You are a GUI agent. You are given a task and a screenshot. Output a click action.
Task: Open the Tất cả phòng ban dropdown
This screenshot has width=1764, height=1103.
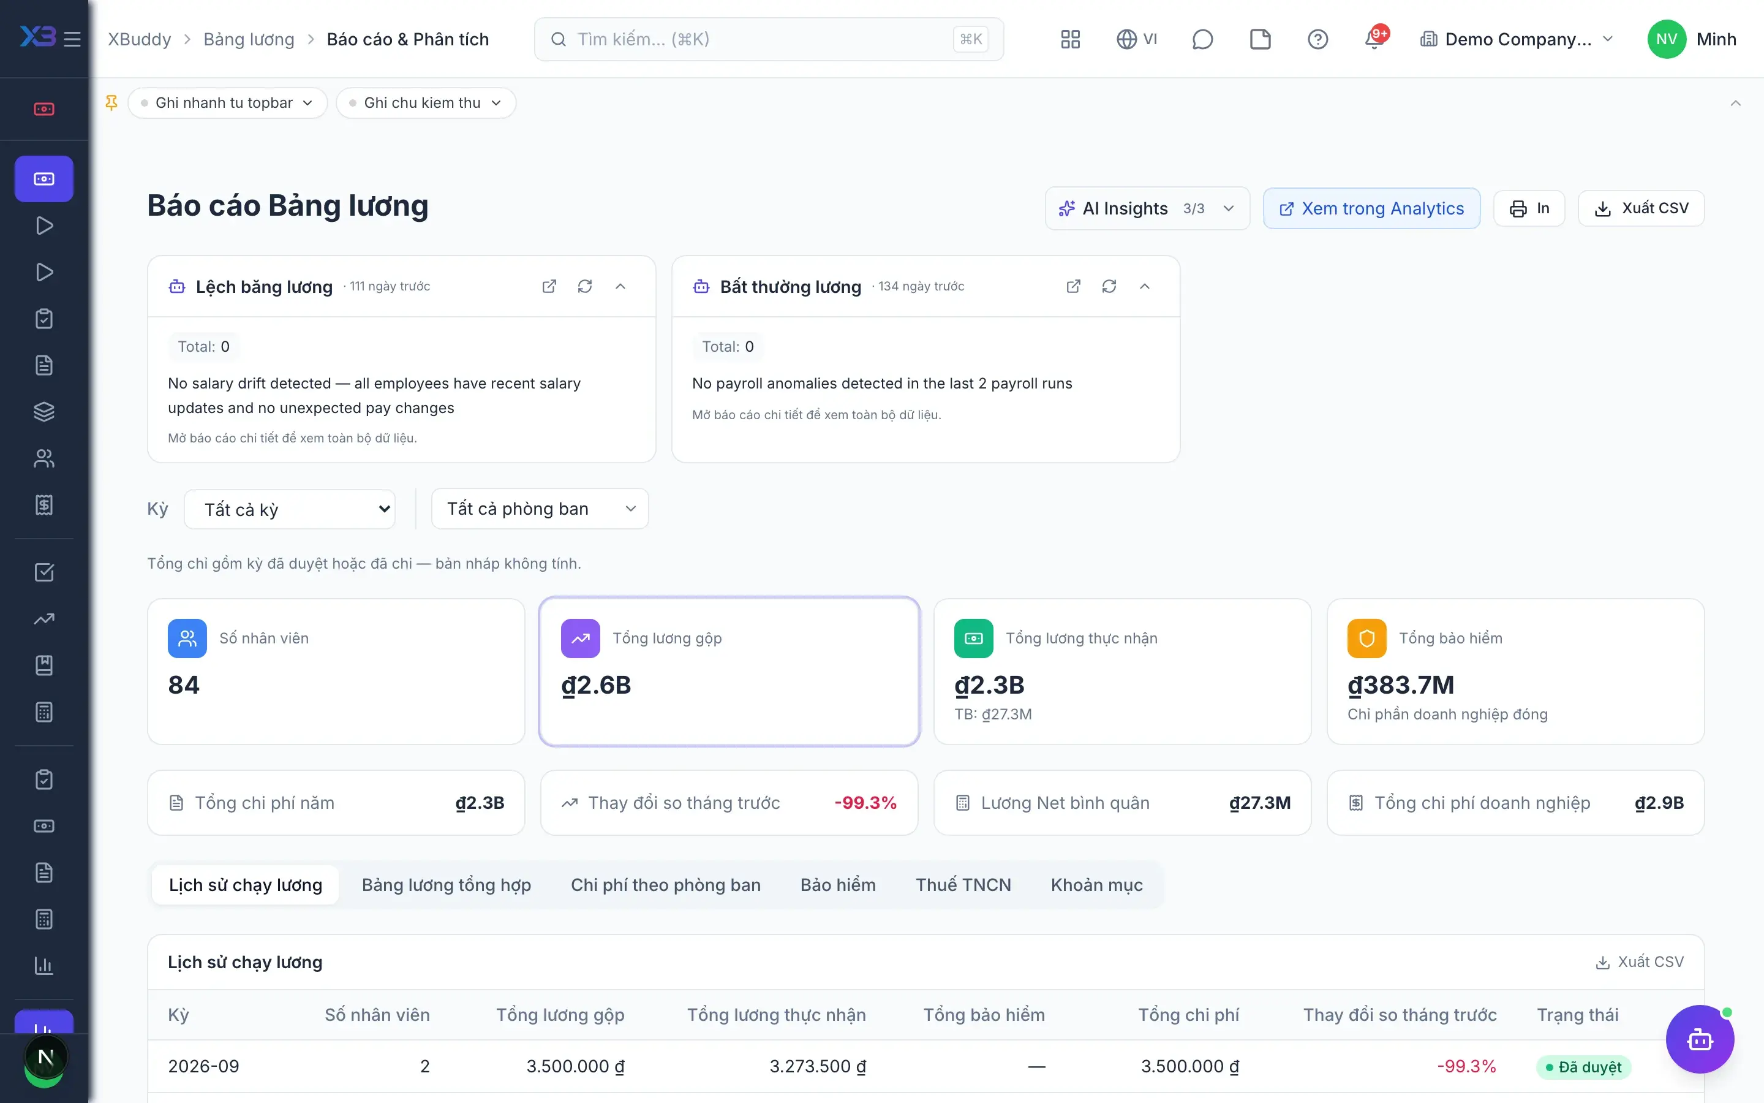[x=540, y=509]
